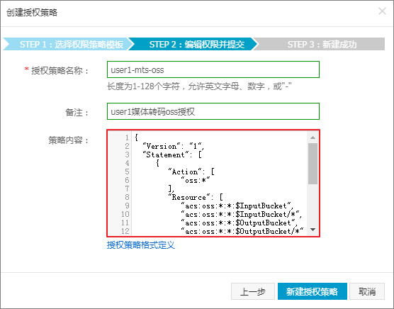Click the "Version": "1" line
The height and width of the screenshot is (309, 394).
point(174,146)
